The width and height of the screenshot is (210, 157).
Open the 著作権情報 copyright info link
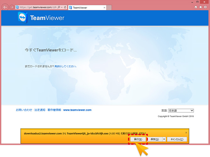coord(54,110)
